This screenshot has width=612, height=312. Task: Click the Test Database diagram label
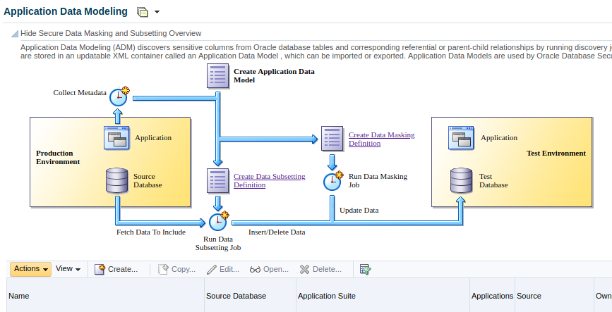coord(493,181)
